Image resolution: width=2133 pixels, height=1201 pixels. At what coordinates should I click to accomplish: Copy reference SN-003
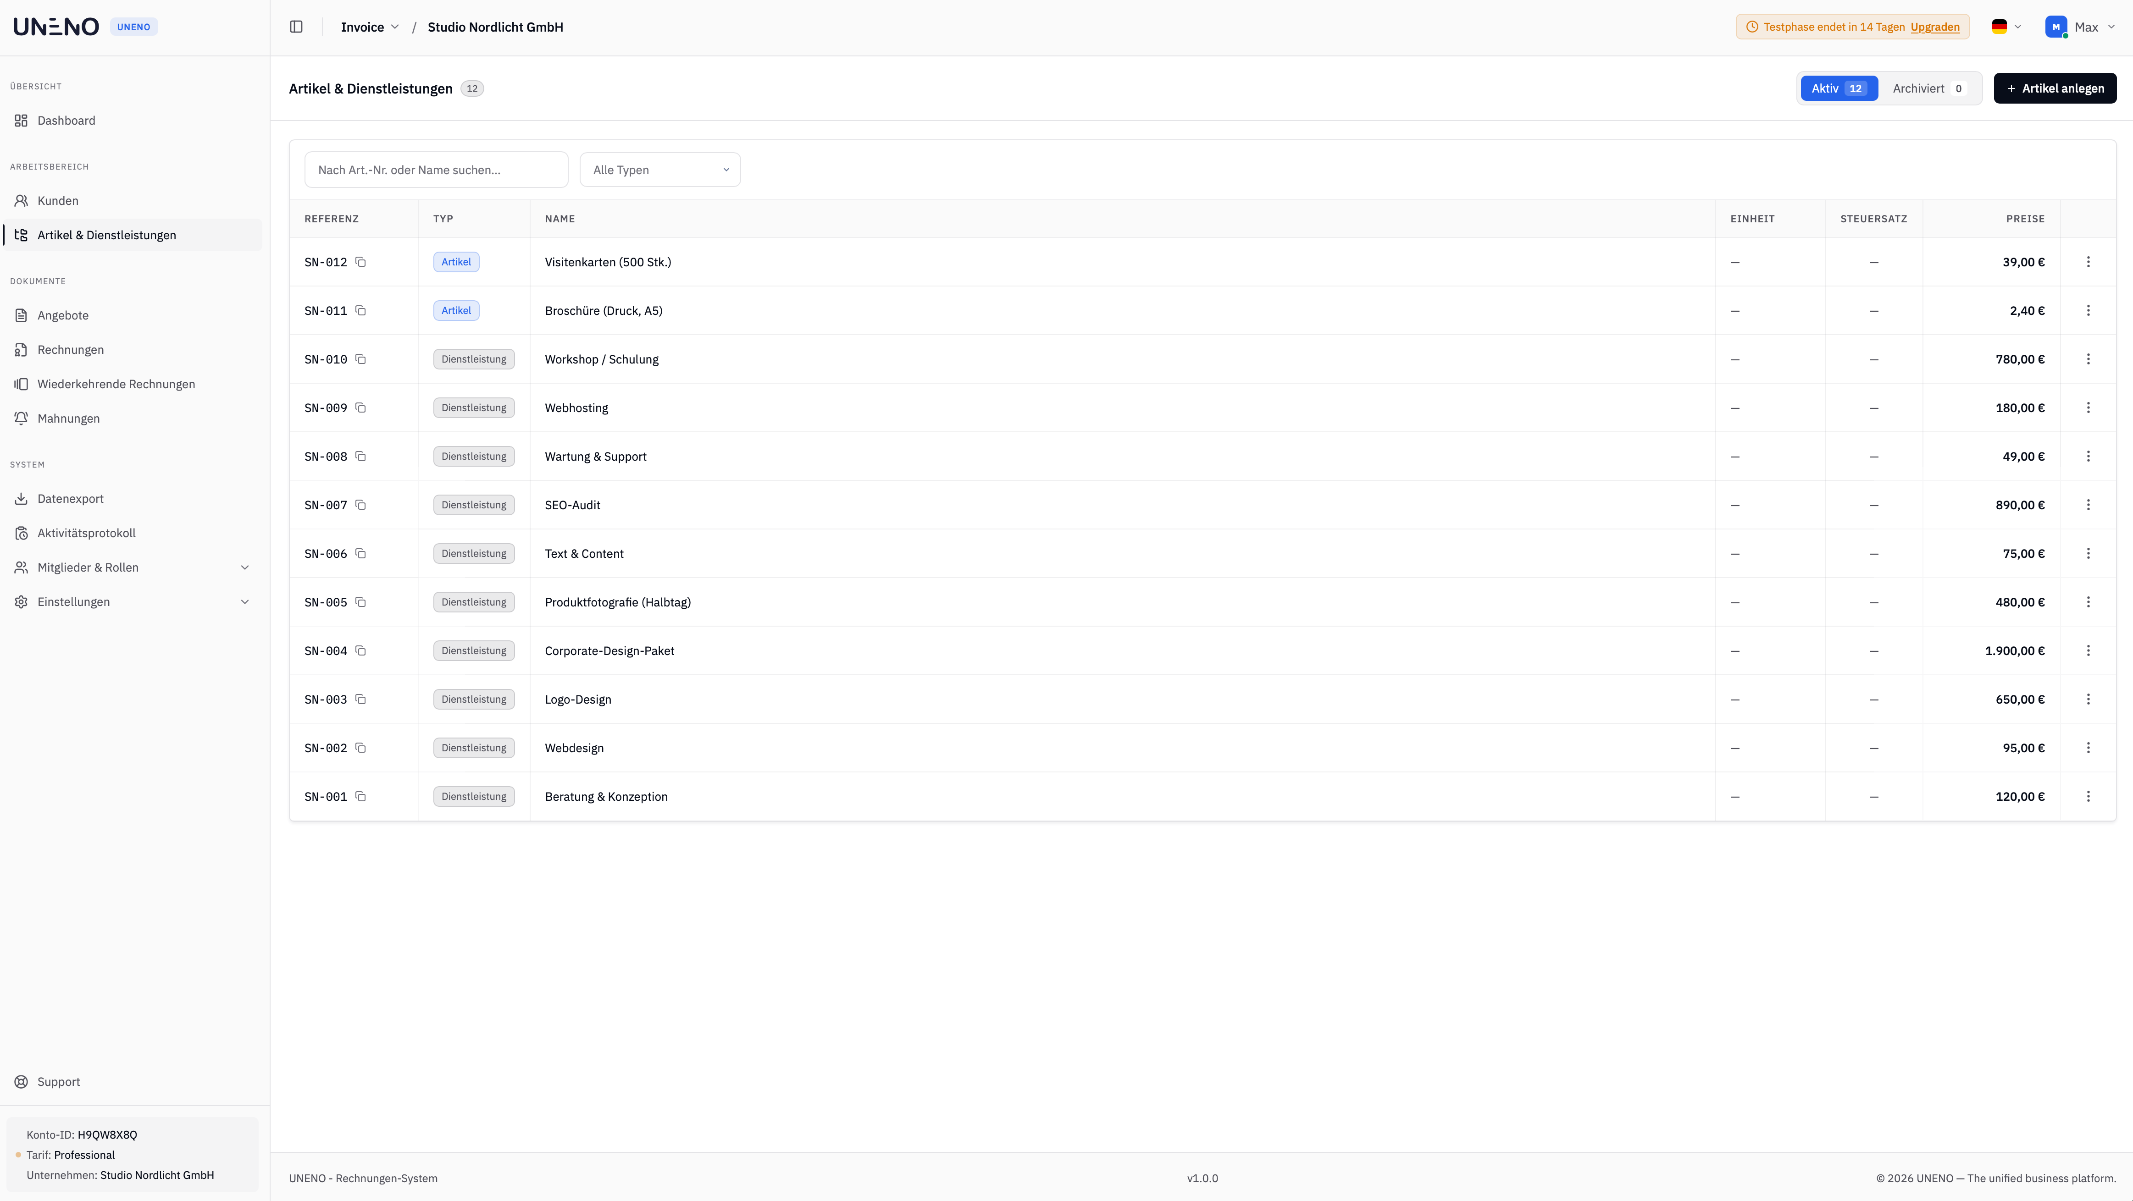(360, 699)
